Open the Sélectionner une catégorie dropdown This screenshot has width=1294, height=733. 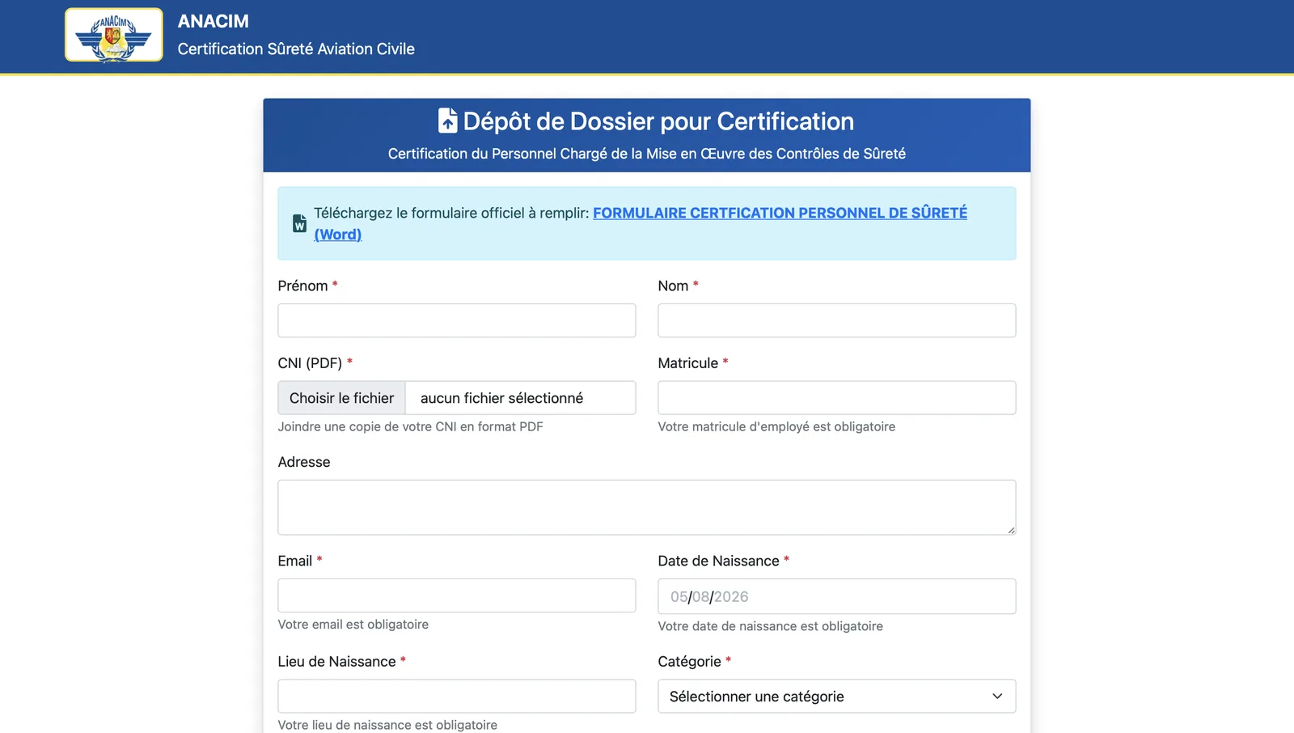(x=837, y=696)
